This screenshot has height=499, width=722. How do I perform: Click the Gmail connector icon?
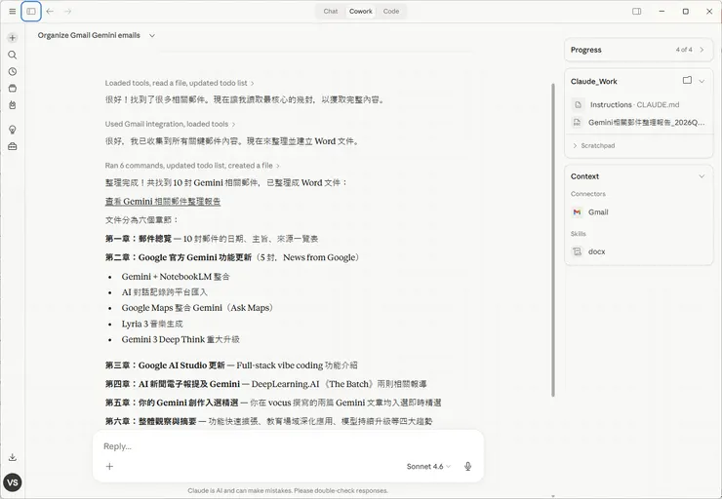click(577, 212)
